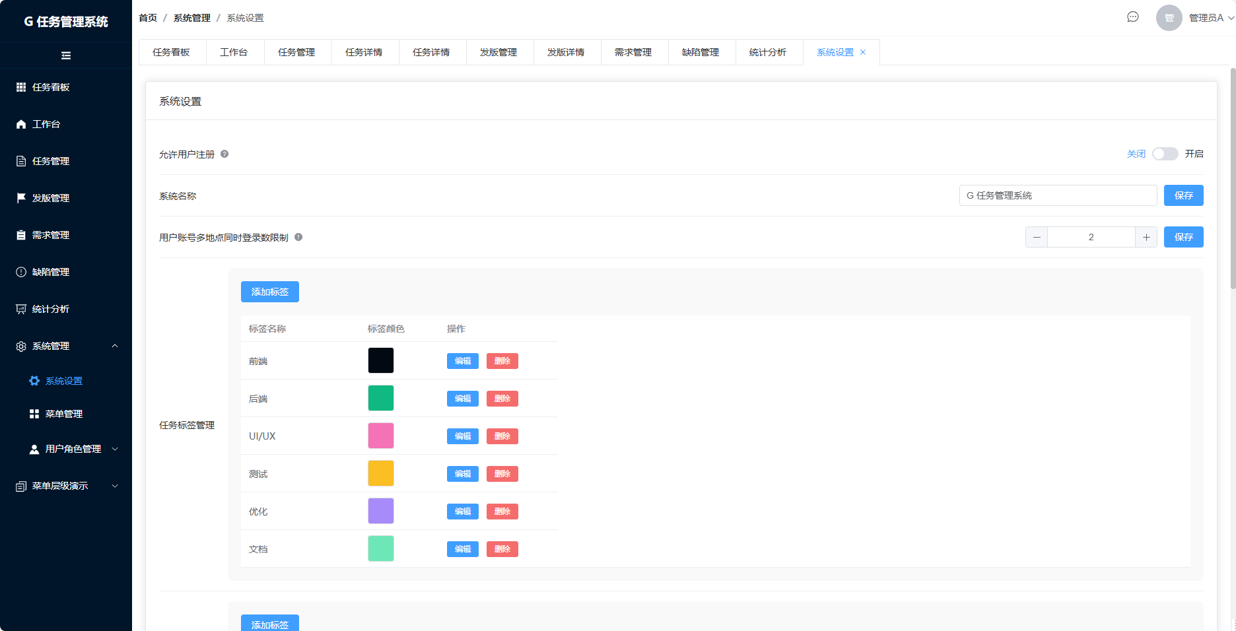The height and width of the screenshot is (631, 1236).
Task: Save the 系统名称 setting
Action: [x=1183, y=195]
